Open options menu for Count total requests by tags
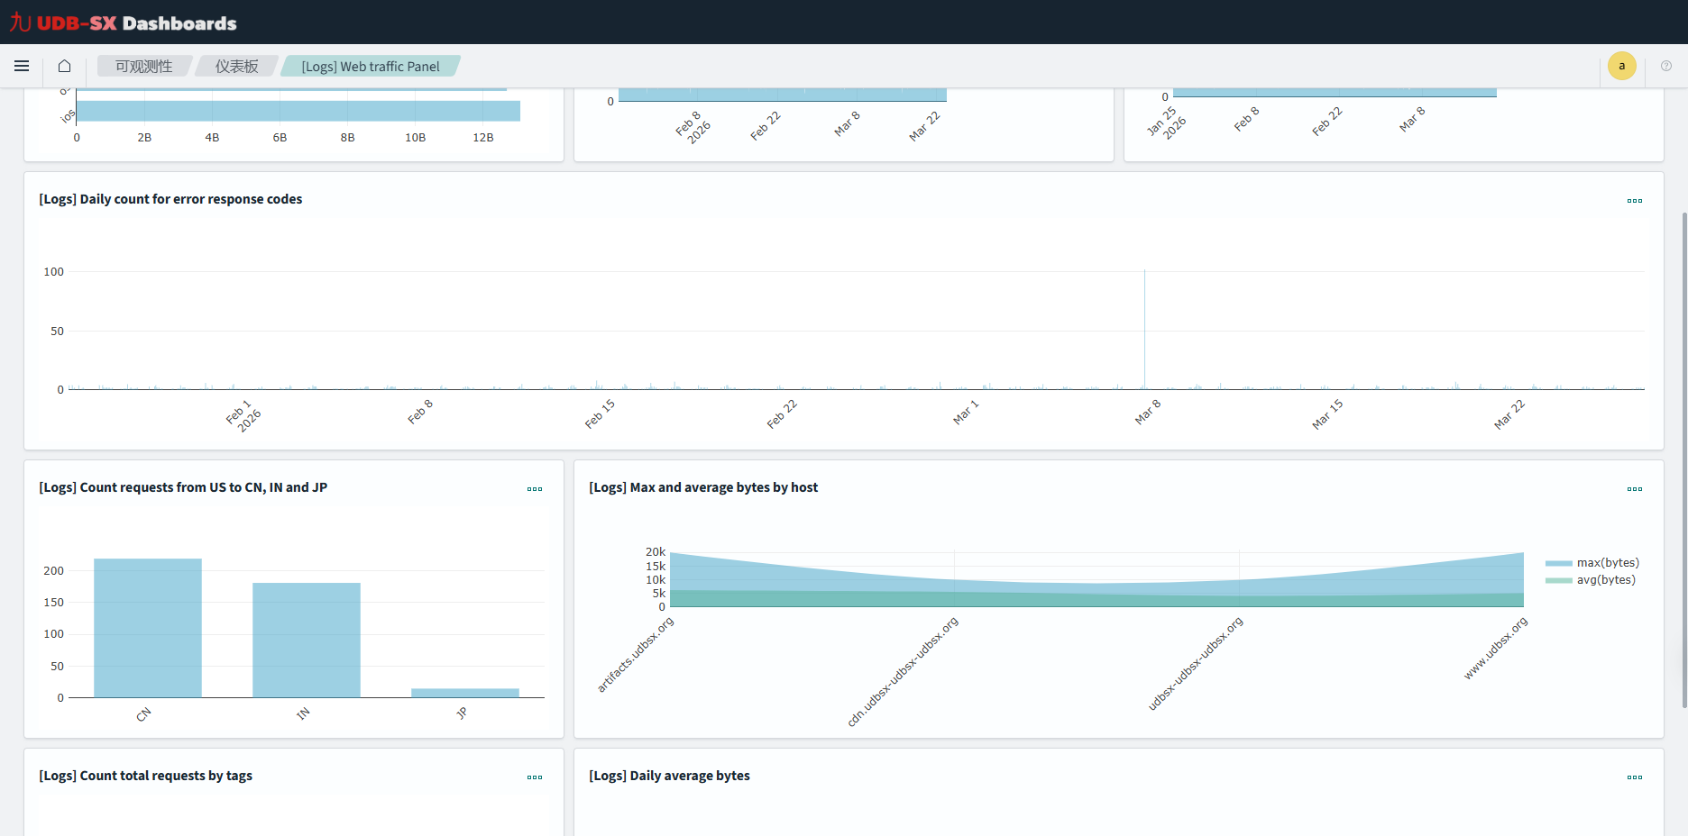 click(535, 777)
